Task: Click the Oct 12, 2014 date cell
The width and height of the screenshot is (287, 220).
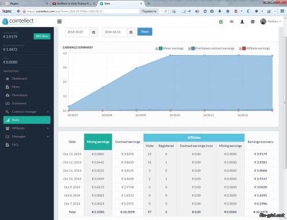Action: pos(72,162)
